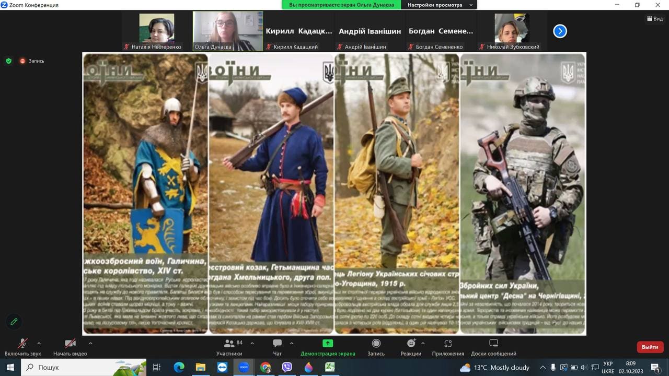
Task: Select Наталія Нестеренко video thumbnail
Action: click(x=156, y=31)
